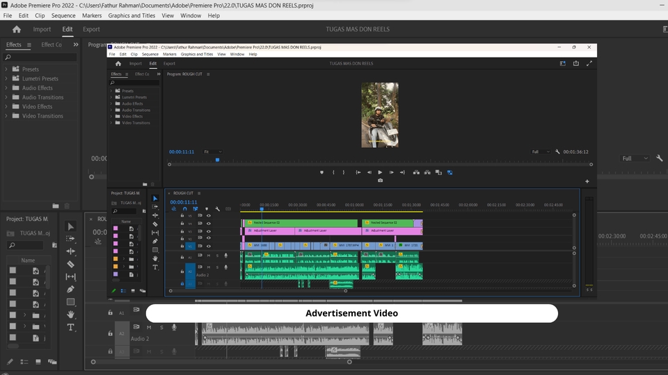Select the Hand tool in the large outer Tools panel
668x375 pixels.
(x=70, y=315)
